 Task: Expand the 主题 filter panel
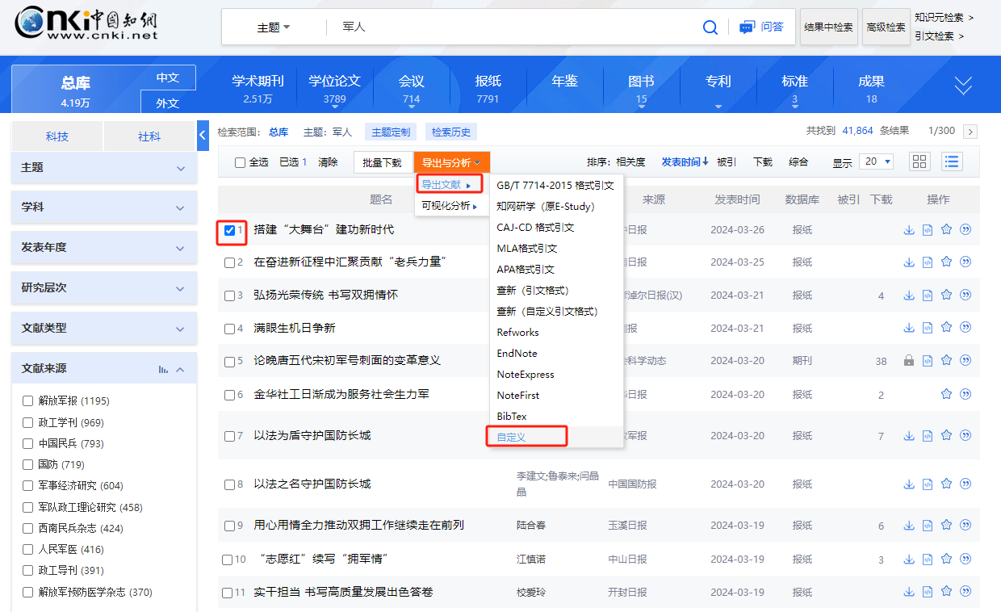click(104, 168)
